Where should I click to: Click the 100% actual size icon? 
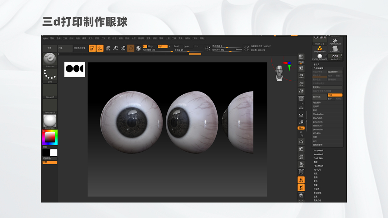click(301, 84)
